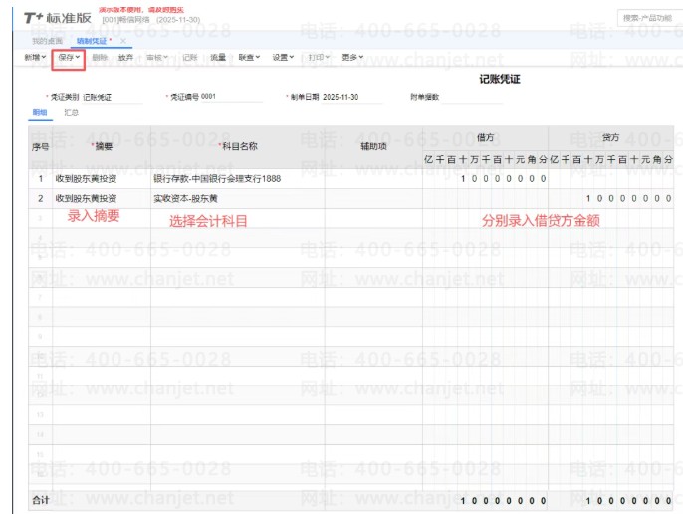The height and width of the screenshot is (514, 683).
Task: Expand the 联查 dropdown menu
Action: [249, 57]
